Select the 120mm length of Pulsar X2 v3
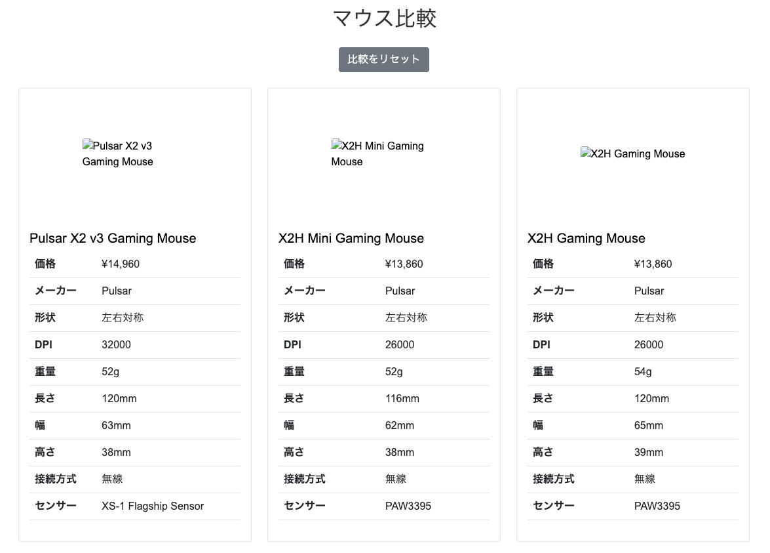Viewport: 770px width, 553px height. (119, 399)
